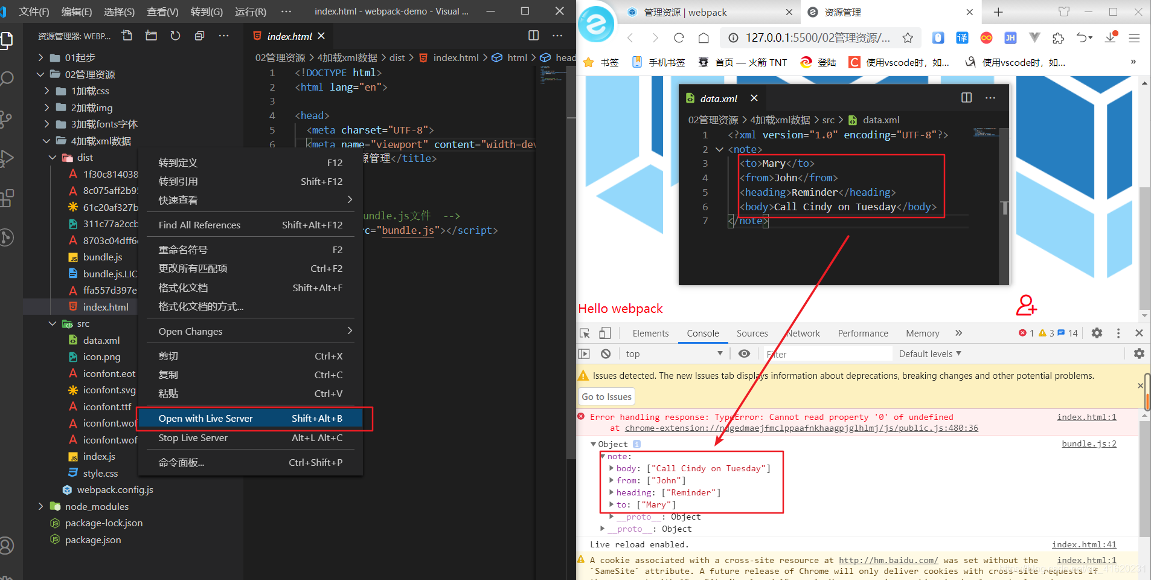Choose Open with Live Server

pos(251,418)
